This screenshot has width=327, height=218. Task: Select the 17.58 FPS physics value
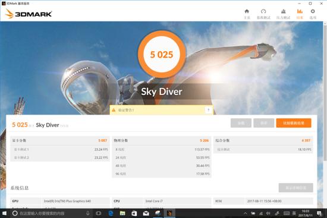point(203,174)
